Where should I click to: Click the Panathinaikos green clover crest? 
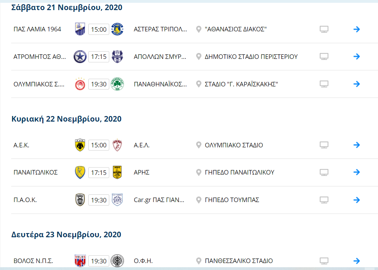(117, 84)
